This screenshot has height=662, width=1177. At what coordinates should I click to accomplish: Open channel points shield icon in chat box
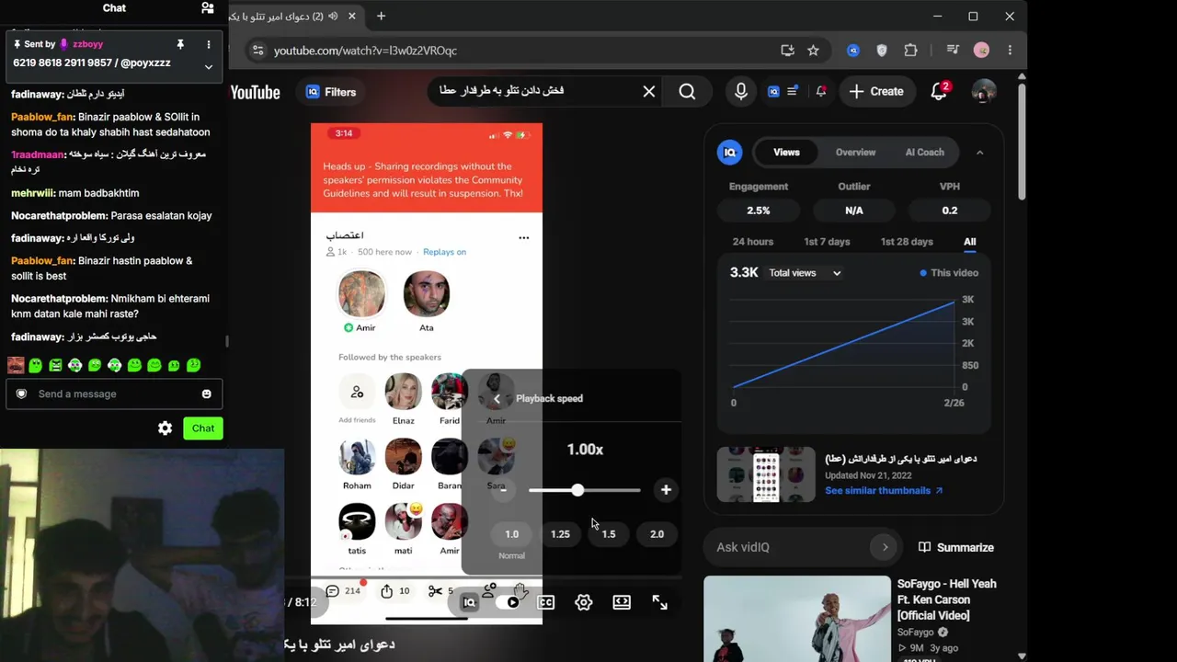click(x=21, y=394)
